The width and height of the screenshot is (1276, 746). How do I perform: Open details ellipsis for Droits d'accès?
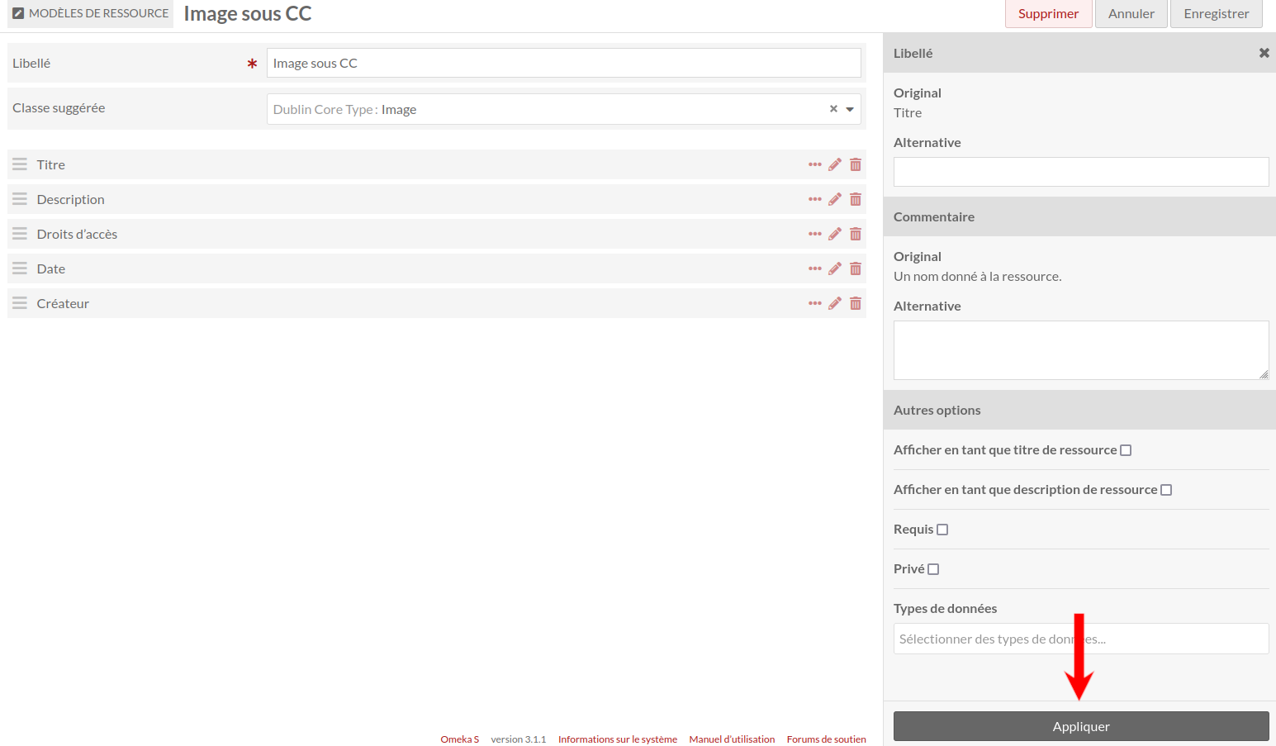point(815,234)
